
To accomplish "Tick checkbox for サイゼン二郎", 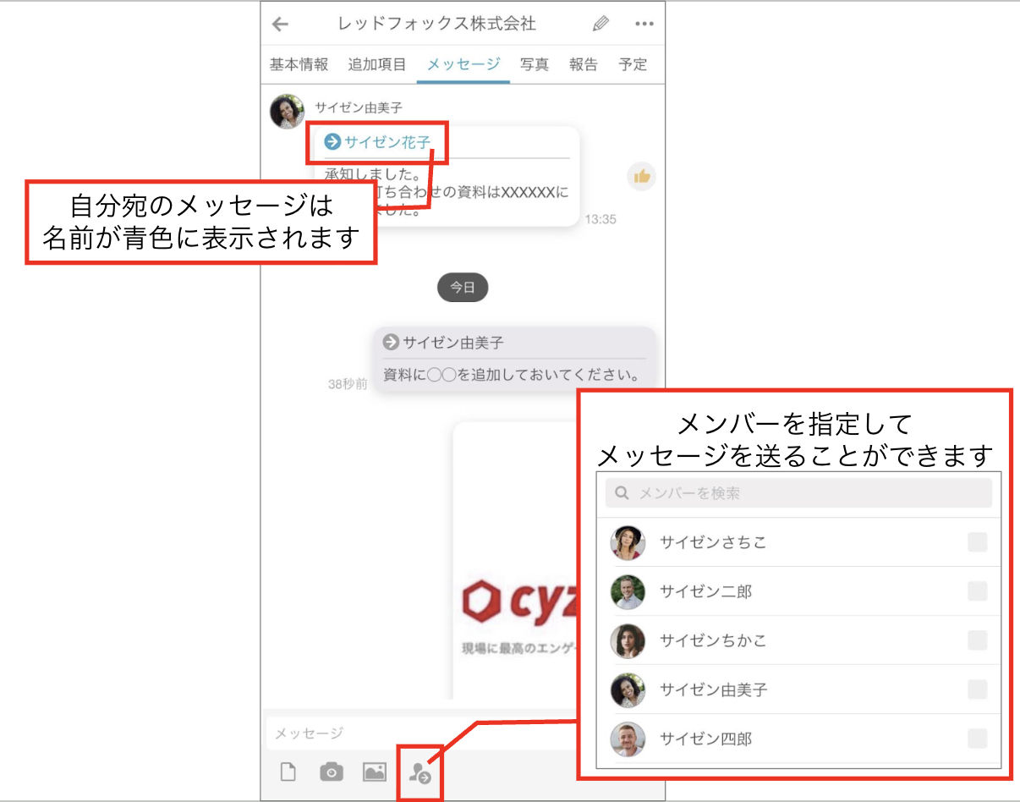I will [x=977, y=591].
